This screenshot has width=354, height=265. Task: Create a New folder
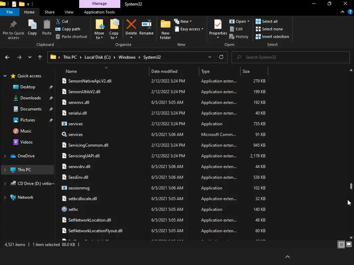(166, 29)
